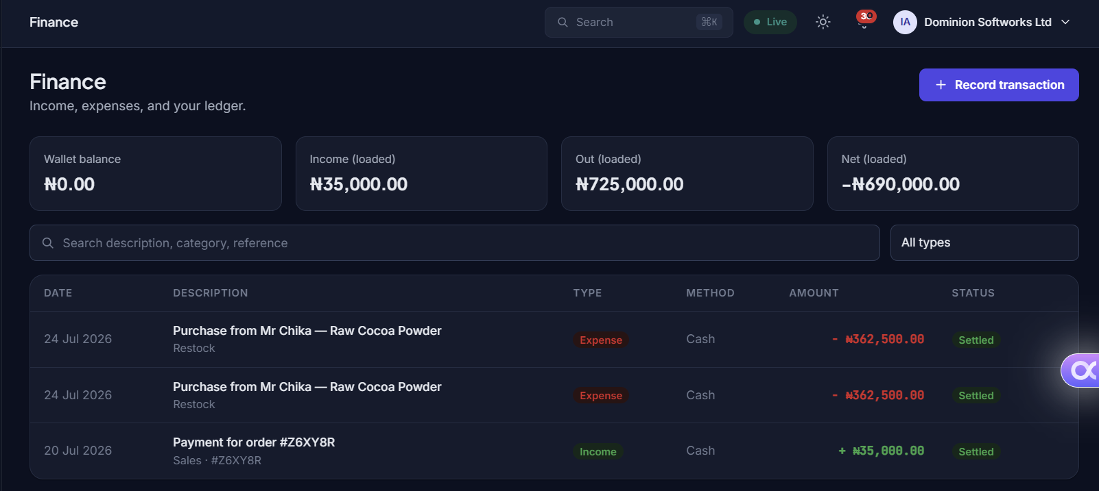Open Payment for order #Z6XY8R row
This screenshot has width=1099, height=491.
click(x=554, y=451)
